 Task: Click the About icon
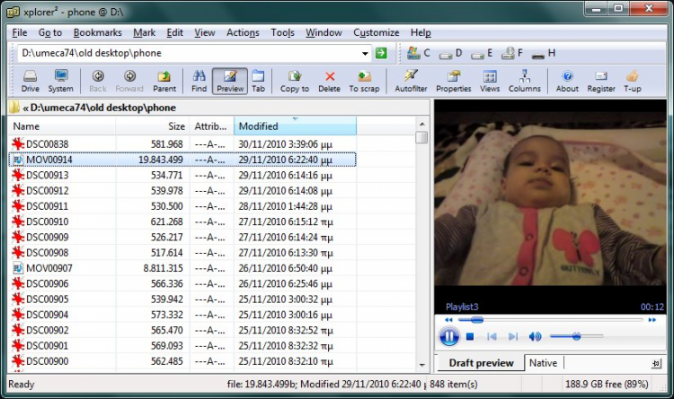point(567,81)
